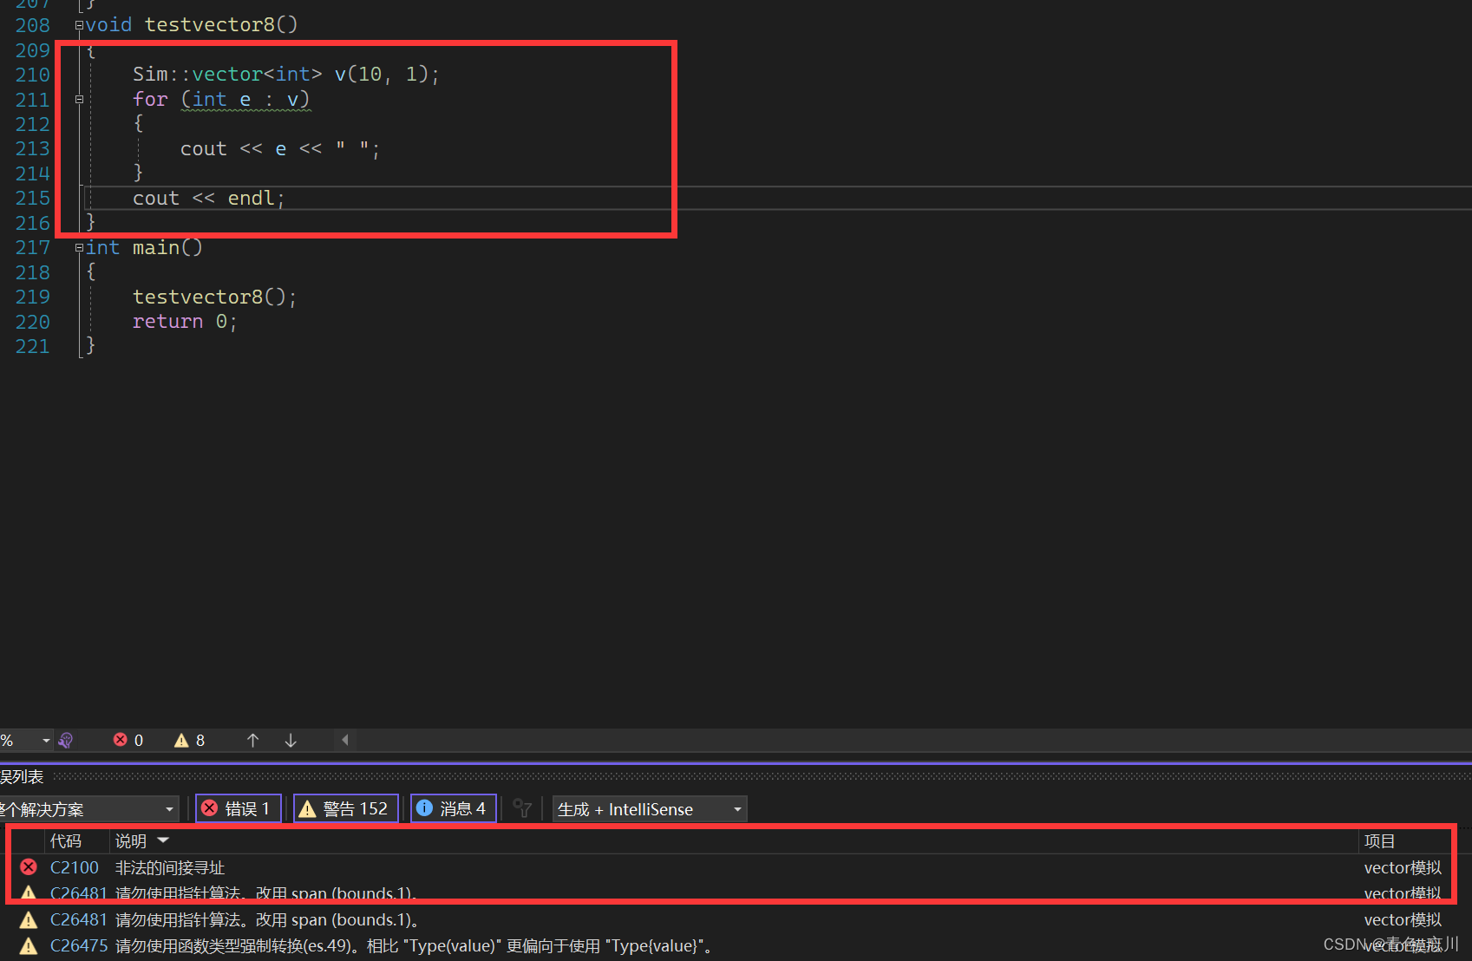Click horizontal scrollbar left arrow

pyautogui.click(x=345, y=740)
